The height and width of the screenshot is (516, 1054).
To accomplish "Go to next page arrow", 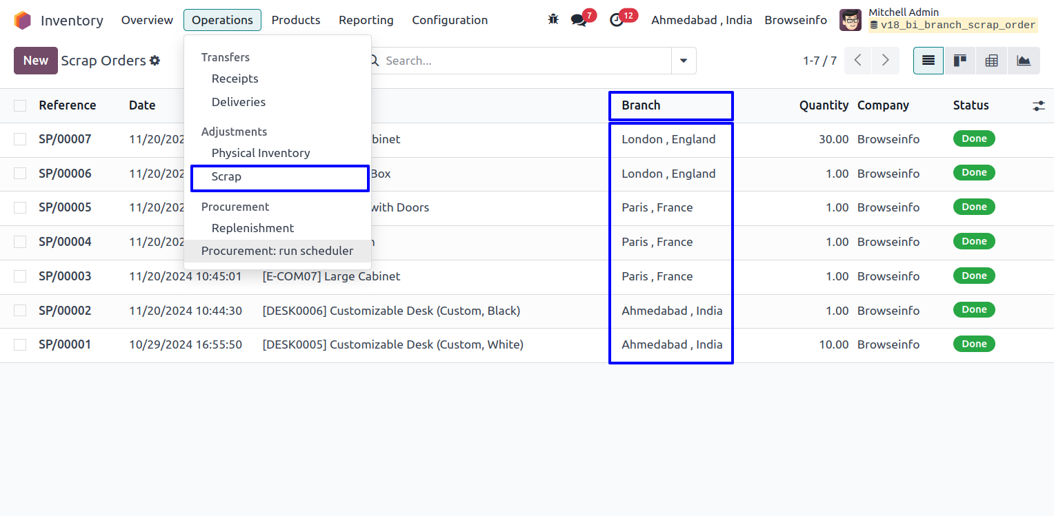I will click(885, 61).
